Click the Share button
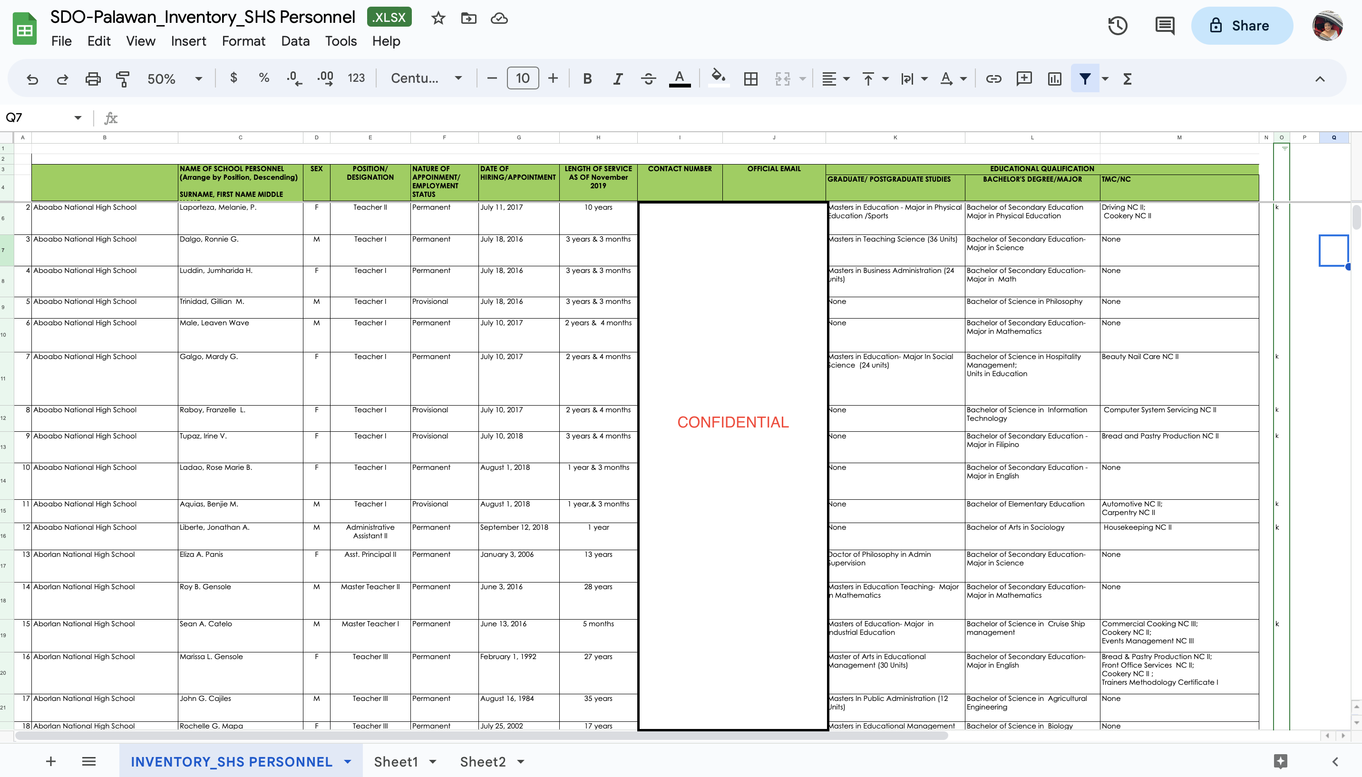 1242,26
